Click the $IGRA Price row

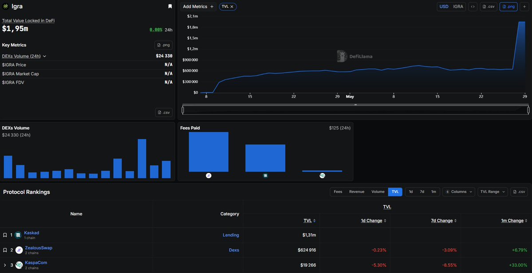pos(87,65)
